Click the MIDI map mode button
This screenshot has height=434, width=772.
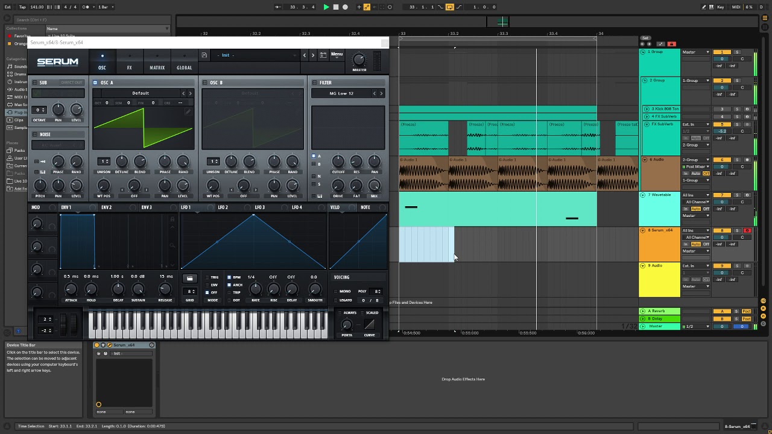point(736,7)
